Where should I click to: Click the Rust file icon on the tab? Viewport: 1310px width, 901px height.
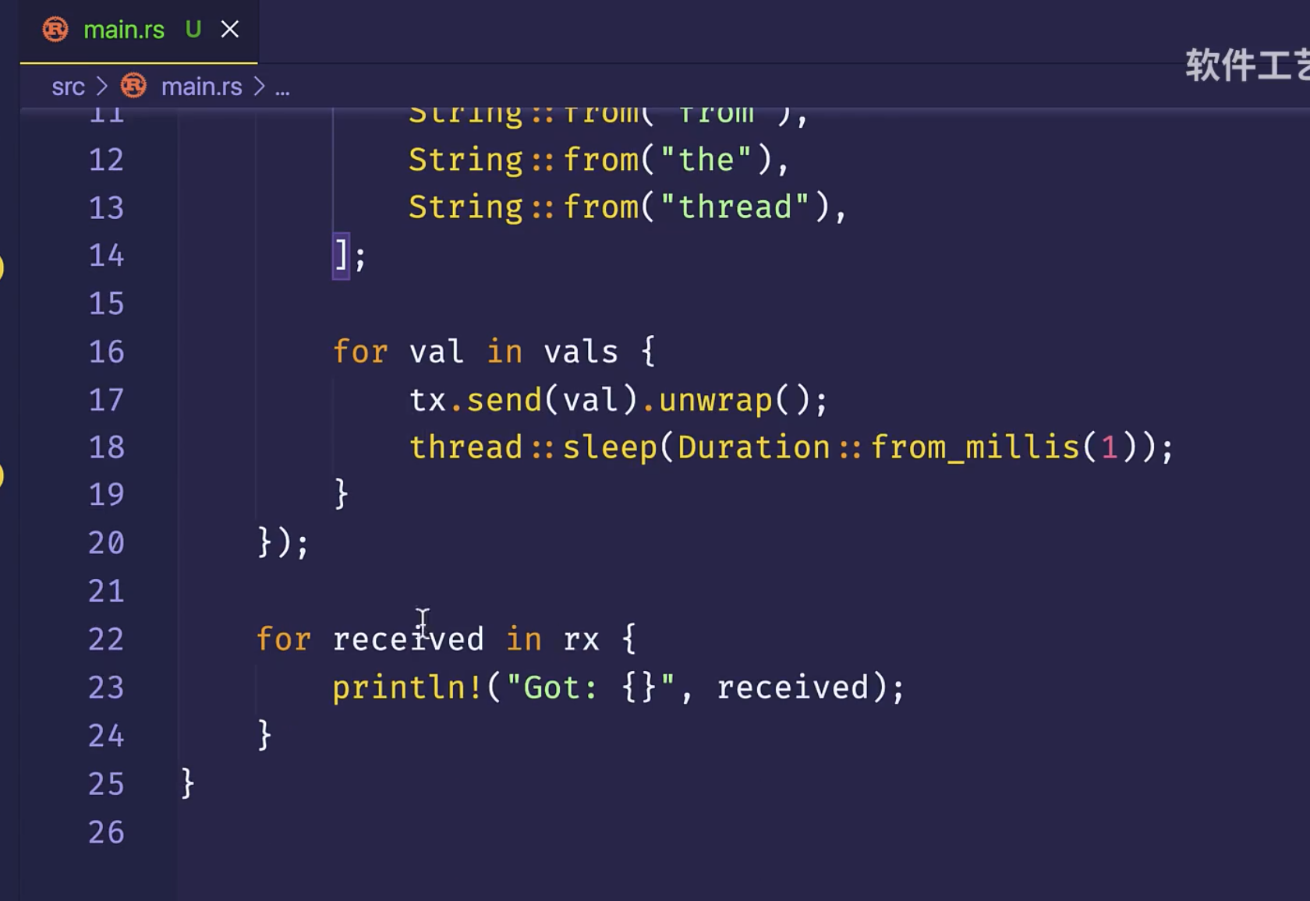click(55, 30)
